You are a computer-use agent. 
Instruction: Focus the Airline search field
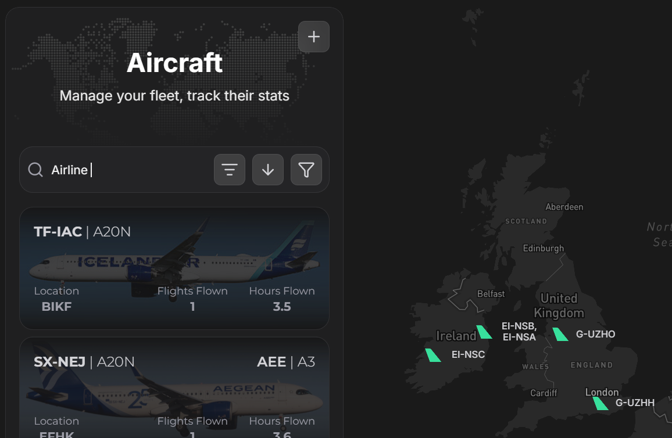point(128,170)
